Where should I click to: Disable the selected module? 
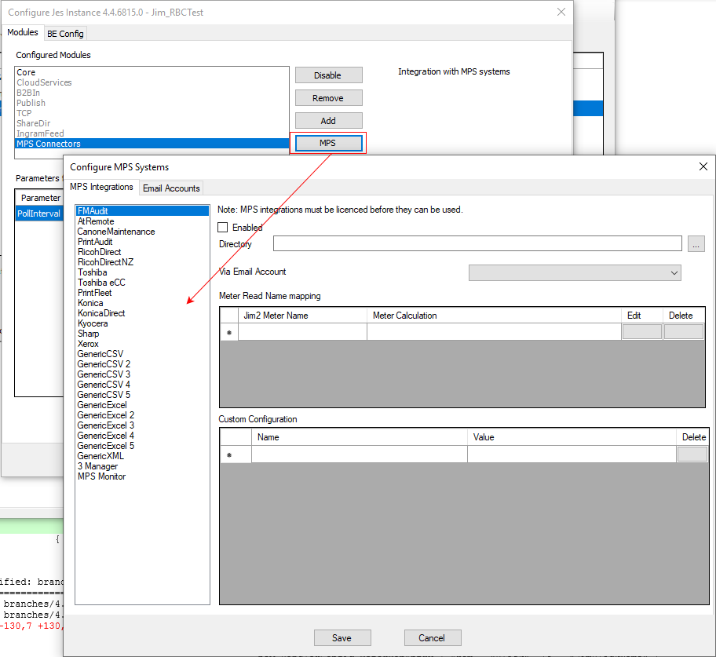[x=327, y=75]
